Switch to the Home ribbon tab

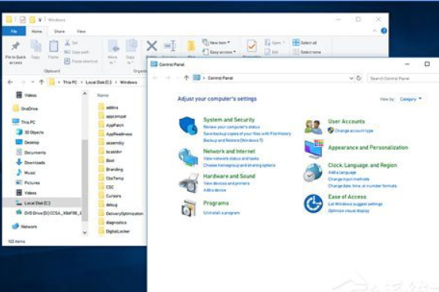point(37,32)
